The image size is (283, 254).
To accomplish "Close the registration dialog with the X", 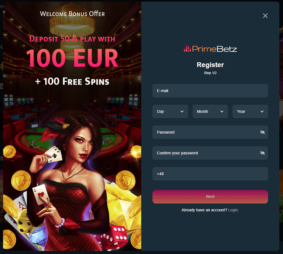I will pyautogui.click(x=265, y=16).
